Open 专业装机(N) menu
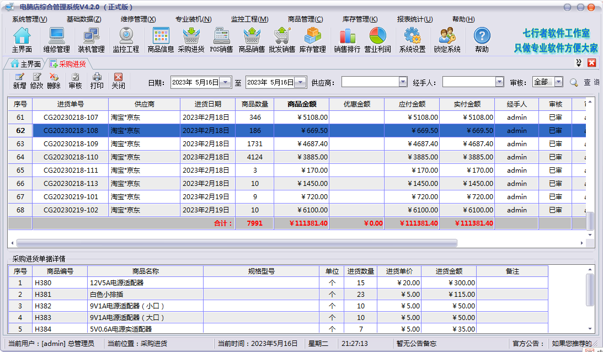 pyautogui.click(x=194, y=19)
